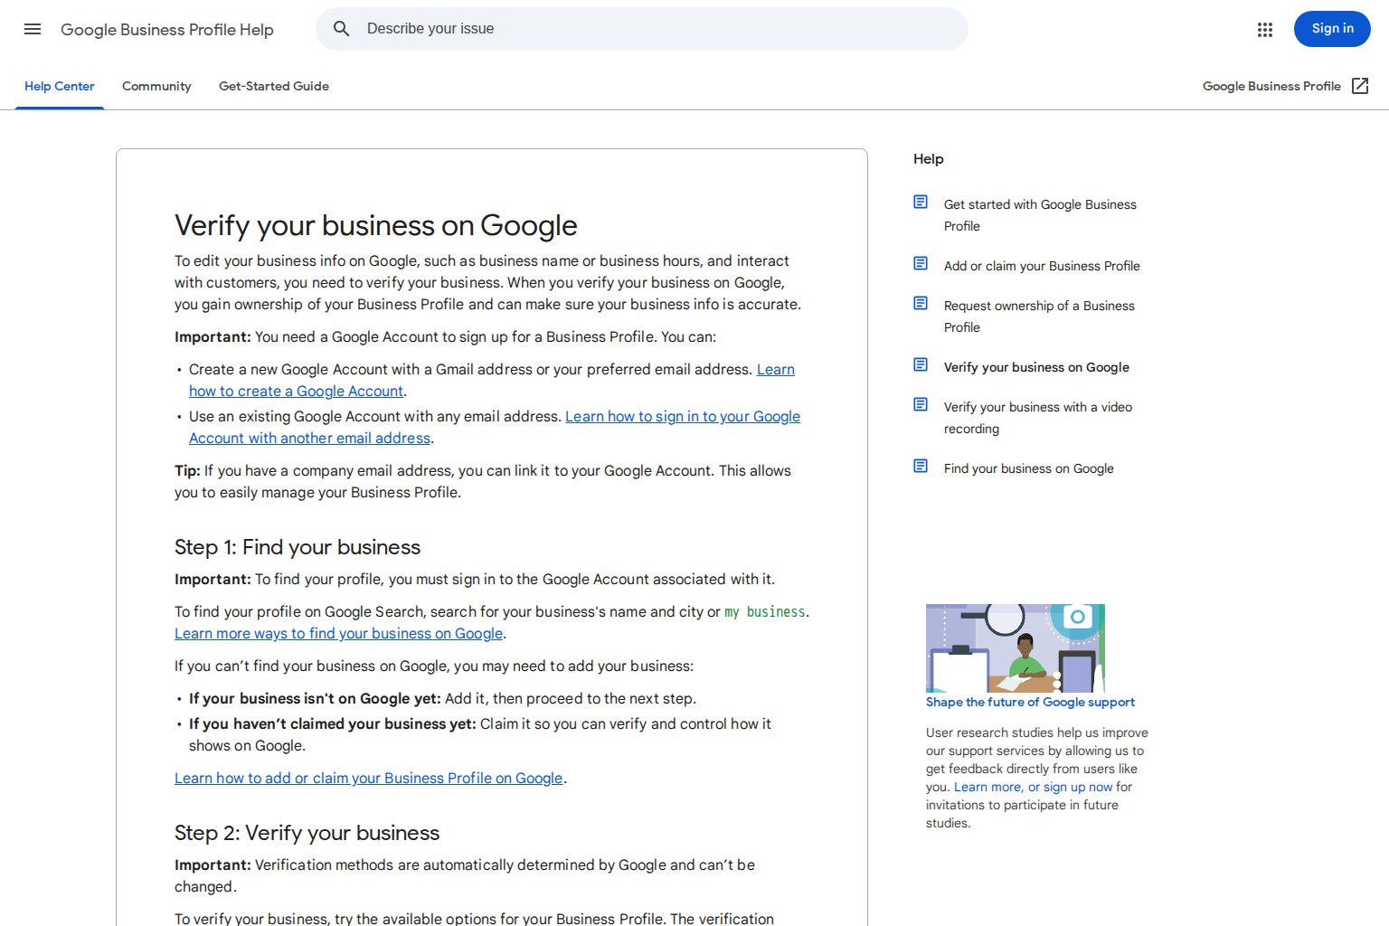The width and height of the screenshot is (1389, 926).
Task: Open sign in with another email address link
Action: [x=495, y=427]
